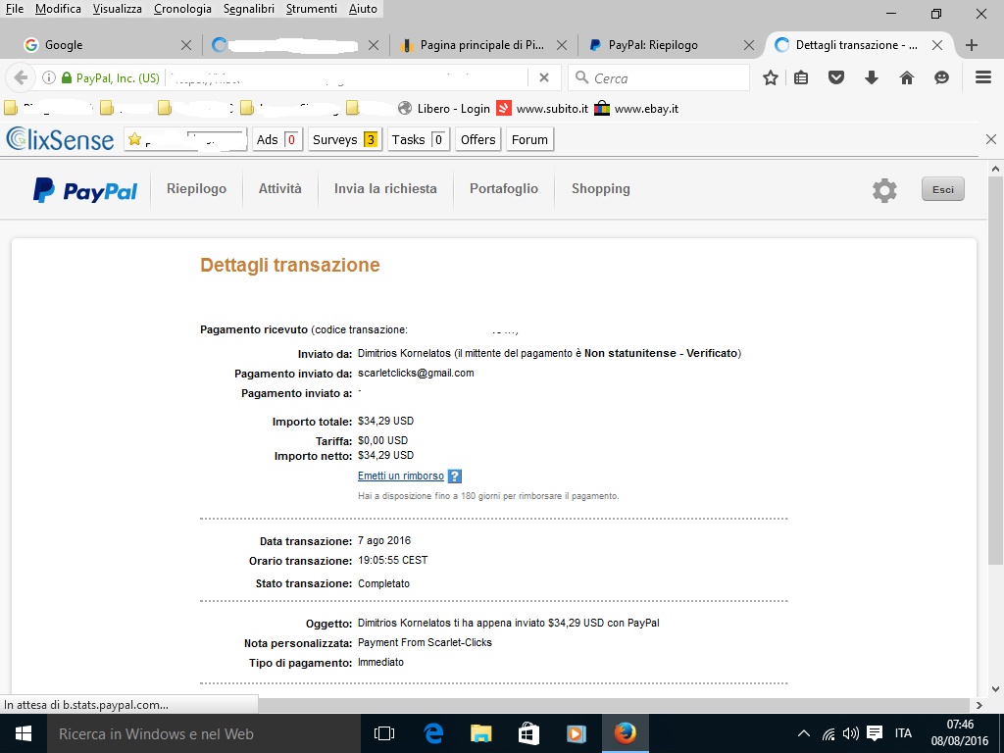Open the Segnalibri menu
Screen dimensions: 1004x753
click(x=248, y=9)
